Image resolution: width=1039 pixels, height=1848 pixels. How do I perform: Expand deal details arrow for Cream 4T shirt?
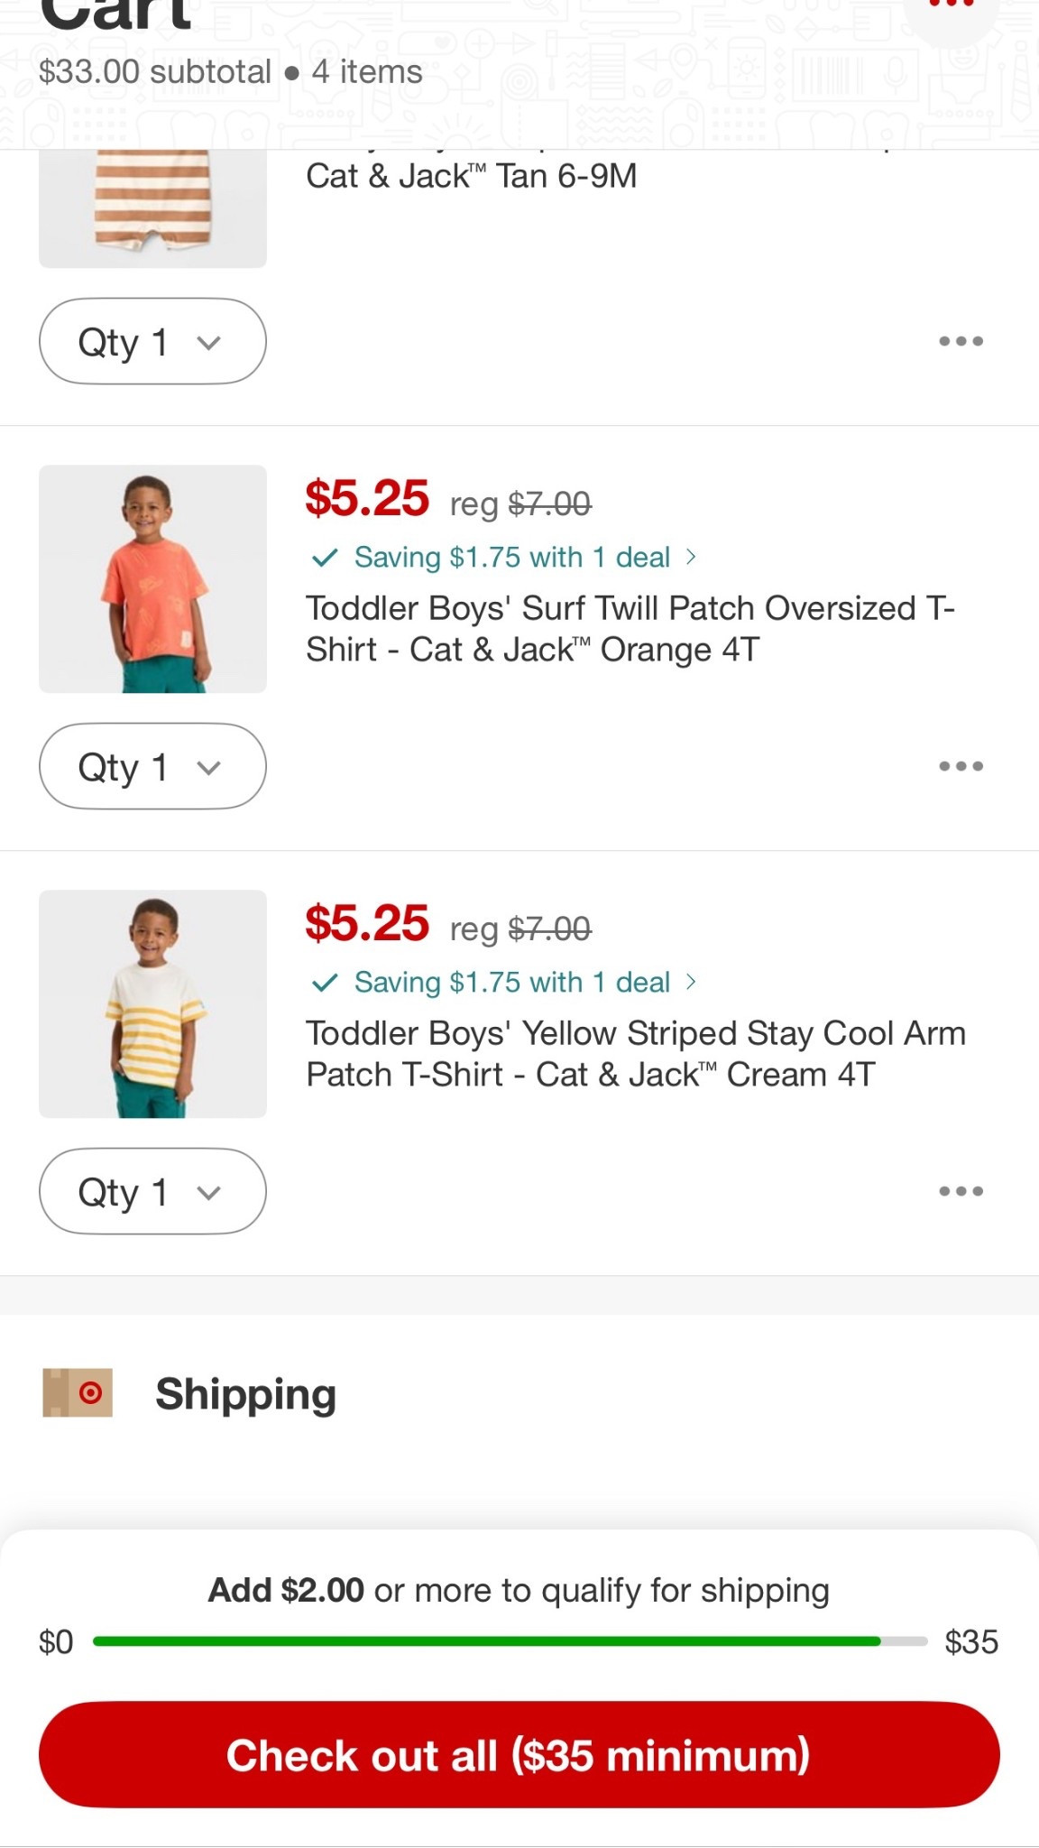click(x=691, y=982)
